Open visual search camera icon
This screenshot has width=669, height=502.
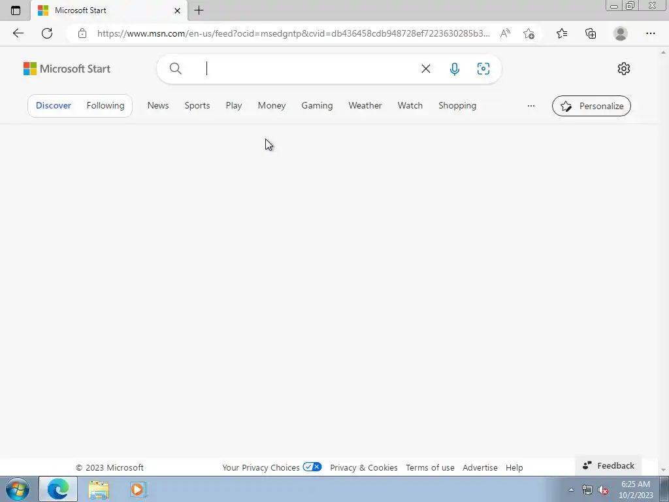[x=483, y=69]
